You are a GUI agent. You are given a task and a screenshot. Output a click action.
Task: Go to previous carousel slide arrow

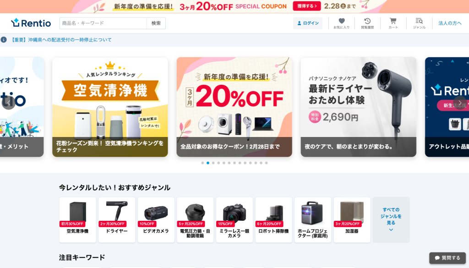[x=9, y=103]
